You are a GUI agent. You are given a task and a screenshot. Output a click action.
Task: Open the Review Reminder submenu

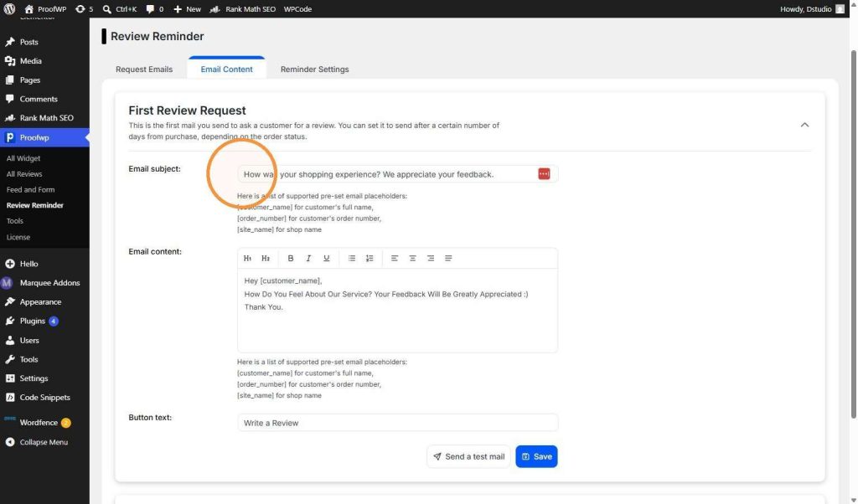tap(35, 205)
